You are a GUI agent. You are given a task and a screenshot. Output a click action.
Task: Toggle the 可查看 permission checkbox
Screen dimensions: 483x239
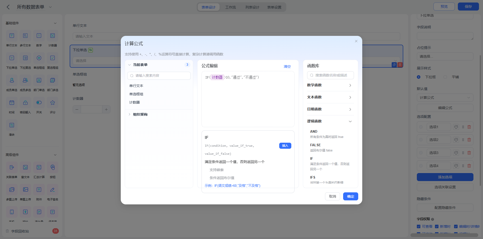(x=419, y=226)
